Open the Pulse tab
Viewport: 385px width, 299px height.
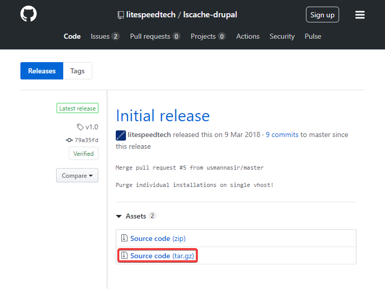[x=313, y=36]
